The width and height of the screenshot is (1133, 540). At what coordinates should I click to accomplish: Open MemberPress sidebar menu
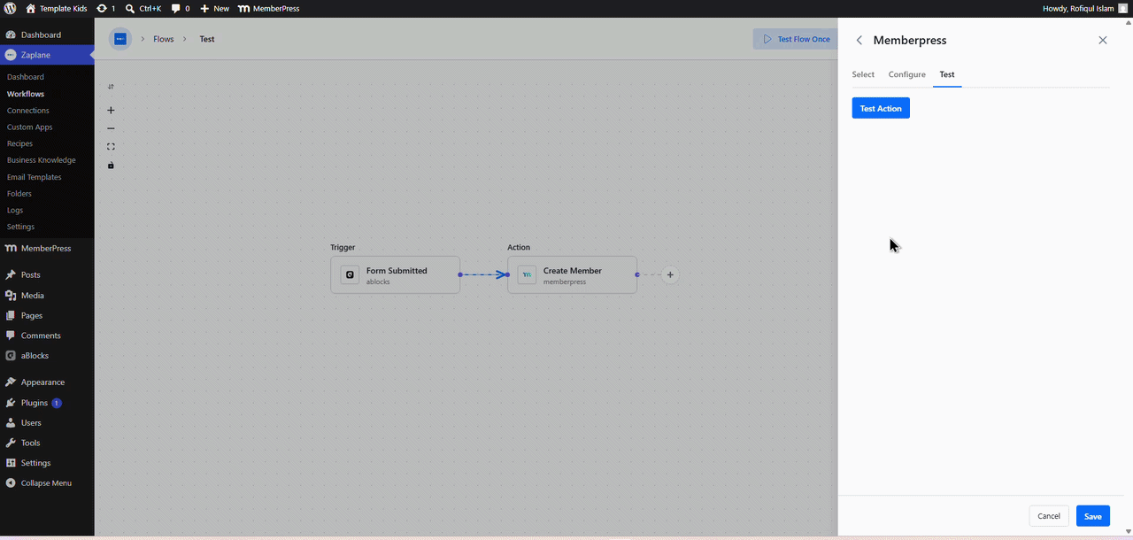(x=47, y=249)
